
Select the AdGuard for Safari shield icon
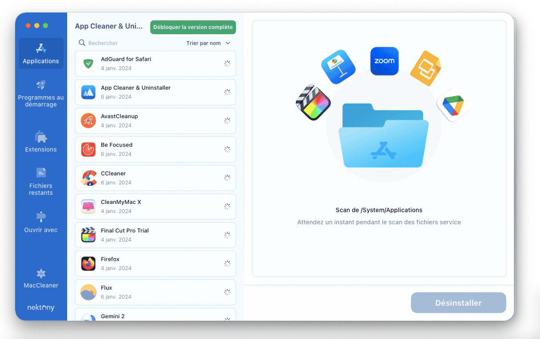(88, 64)
